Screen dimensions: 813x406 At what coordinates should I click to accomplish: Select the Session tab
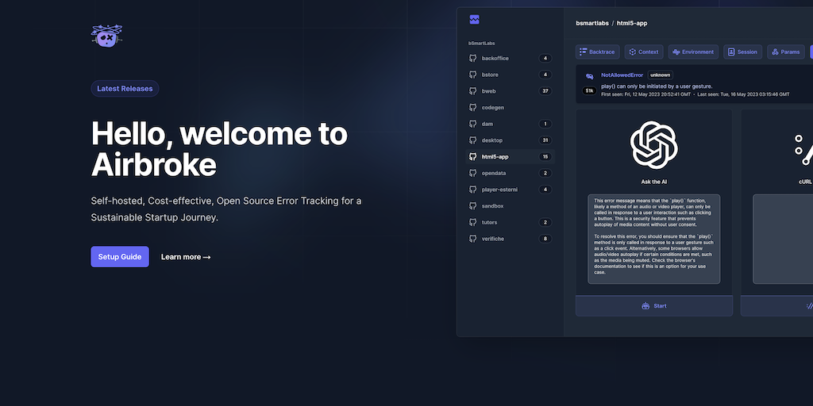pyautogui.click(x=742, y=52)
